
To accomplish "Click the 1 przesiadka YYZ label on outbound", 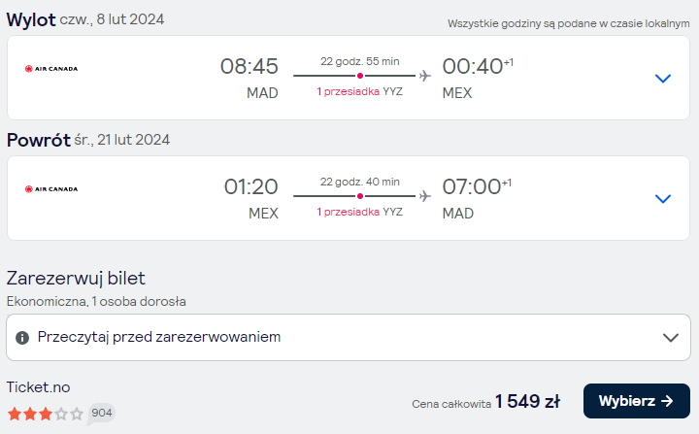I will coord(360,91).
